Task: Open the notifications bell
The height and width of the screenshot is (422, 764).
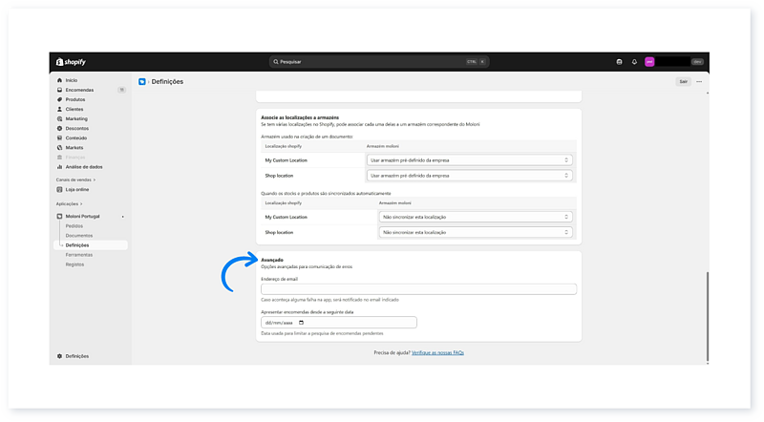Action: coord(634,61)
